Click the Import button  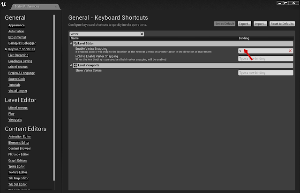click(260, 24)
